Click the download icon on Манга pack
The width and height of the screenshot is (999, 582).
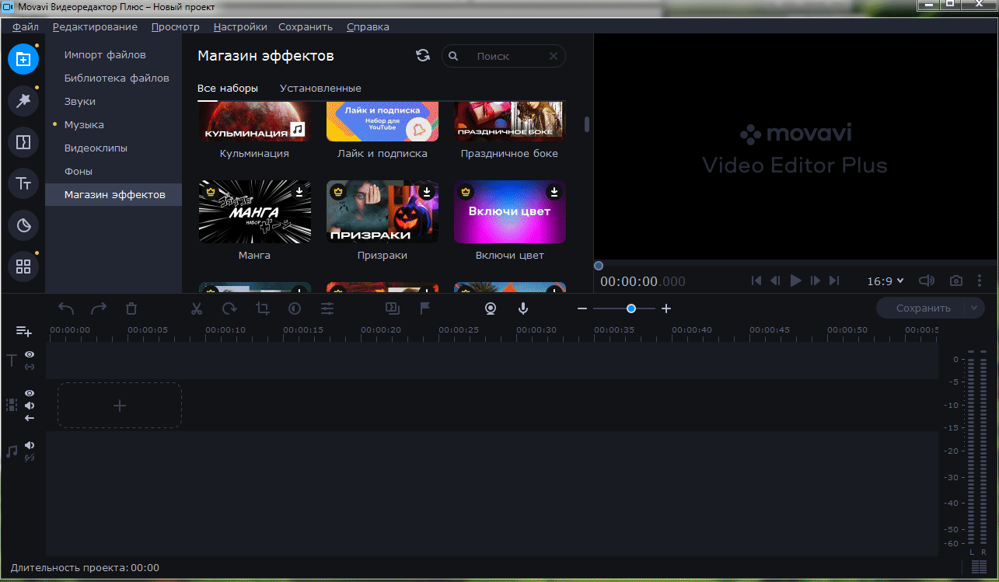pyautogui.click(x=299, y=191)
